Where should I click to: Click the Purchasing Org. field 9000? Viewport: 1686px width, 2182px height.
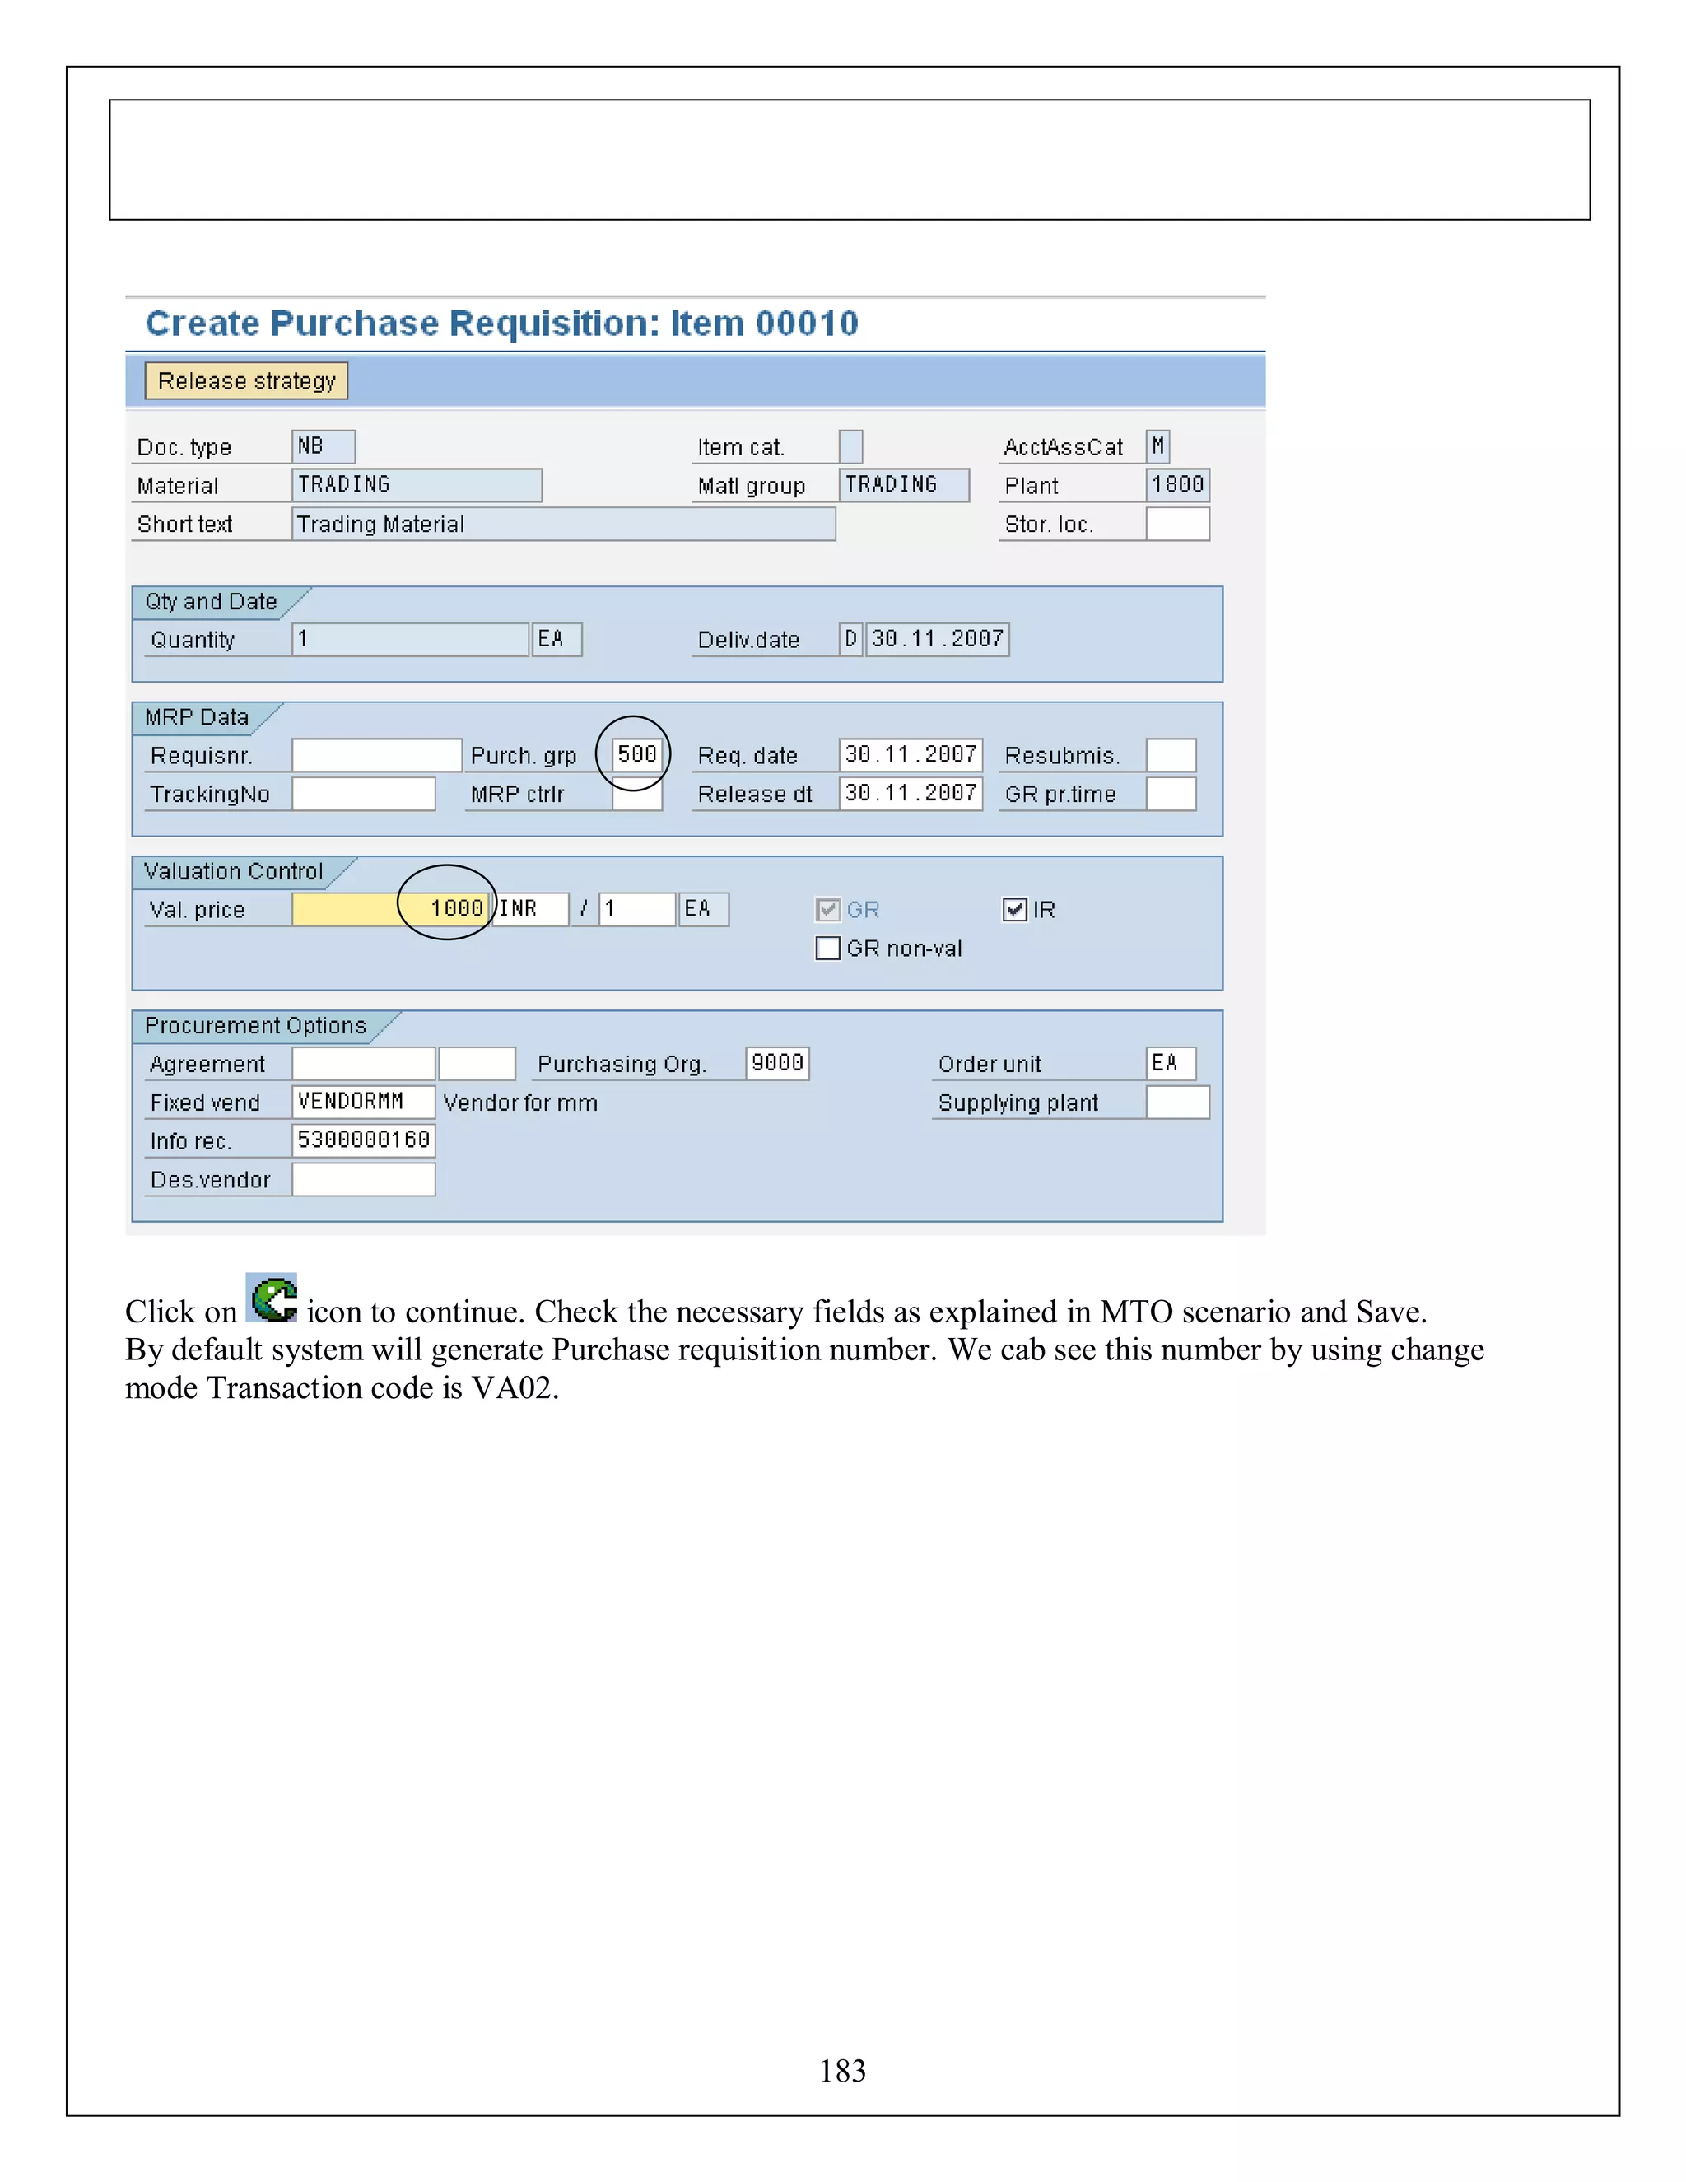click(x=777, y=1063)
